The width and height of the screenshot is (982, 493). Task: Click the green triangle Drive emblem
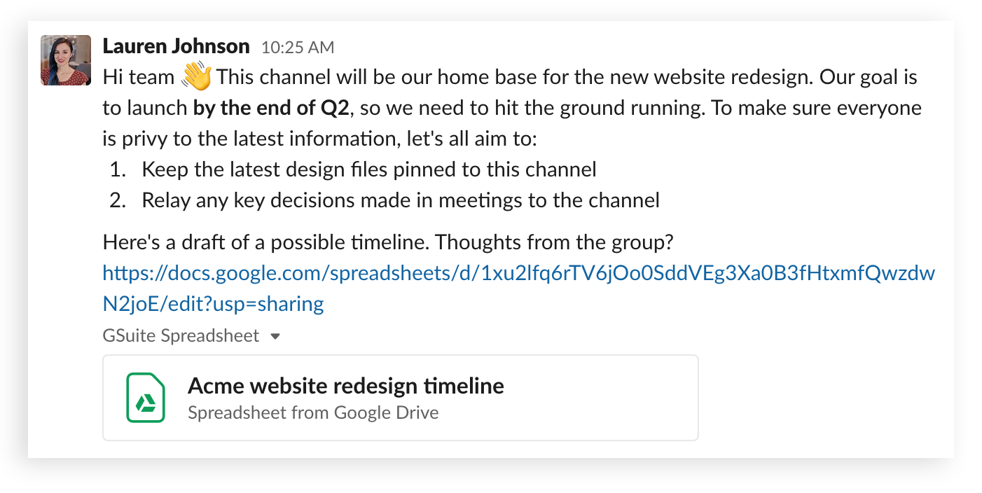[x=145, y=401]
